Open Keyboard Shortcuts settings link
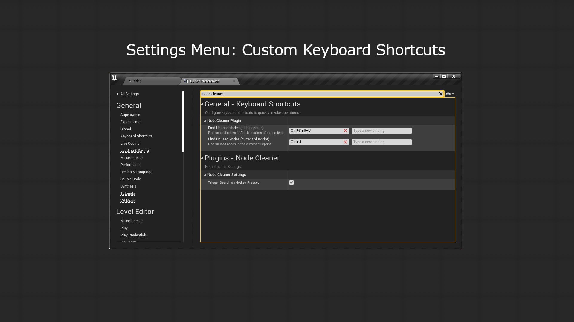This screenshot has width=574, height=322. (x=136, y=136)
